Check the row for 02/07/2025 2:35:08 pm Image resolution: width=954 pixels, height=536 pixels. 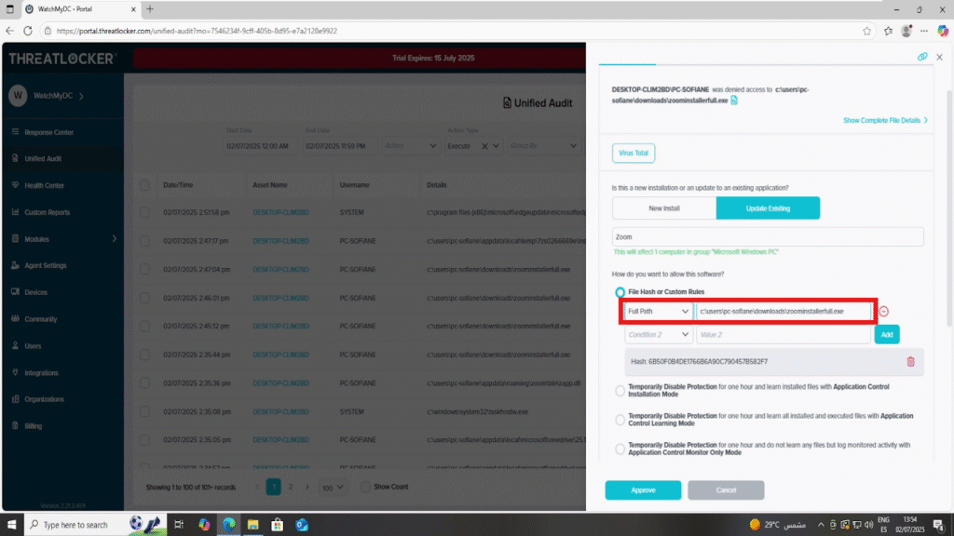click(x=144, y=411)
